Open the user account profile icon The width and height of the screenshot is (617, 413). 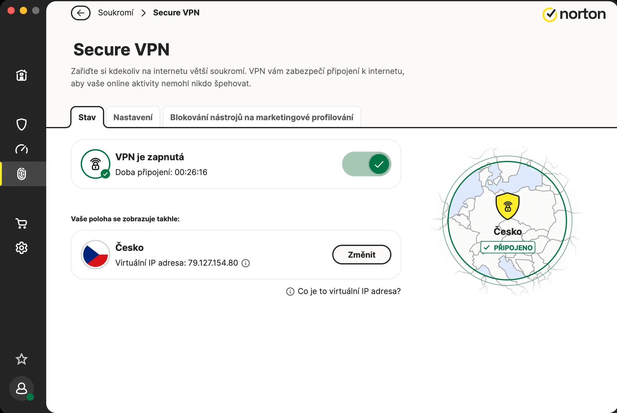[22, 388]
